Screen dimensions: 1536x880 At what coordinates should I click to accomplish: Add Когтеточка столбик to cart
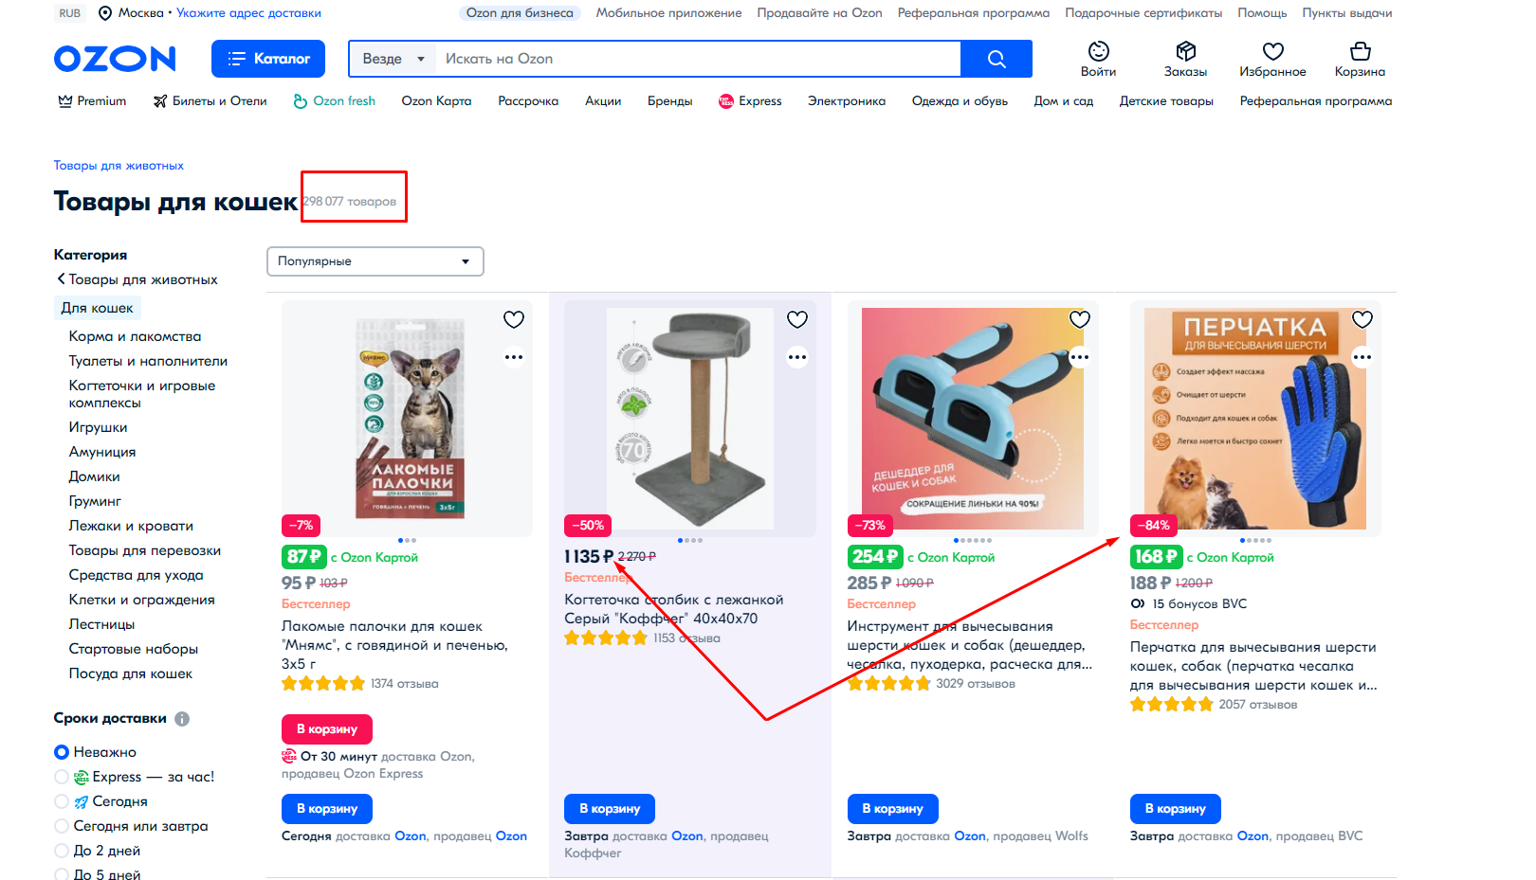pos(610,809)
